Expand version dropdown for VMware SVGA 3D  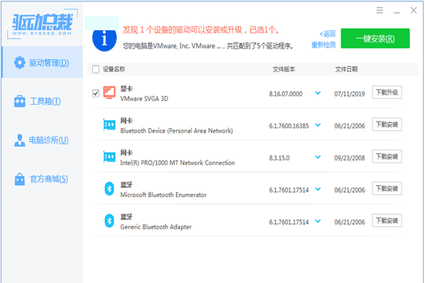point(318,93)
